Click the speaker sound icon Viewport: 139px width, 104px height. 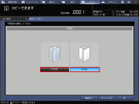[x=129, y=2]
